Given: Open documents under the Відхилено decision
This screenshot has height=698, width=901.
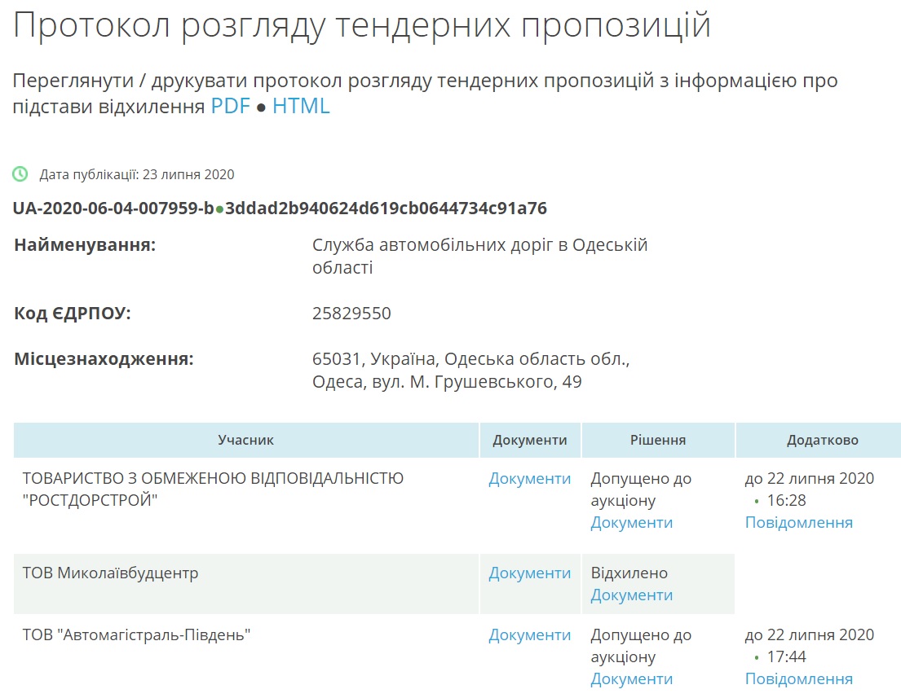Looking at the screenshot, I should [x=631, y=595].
